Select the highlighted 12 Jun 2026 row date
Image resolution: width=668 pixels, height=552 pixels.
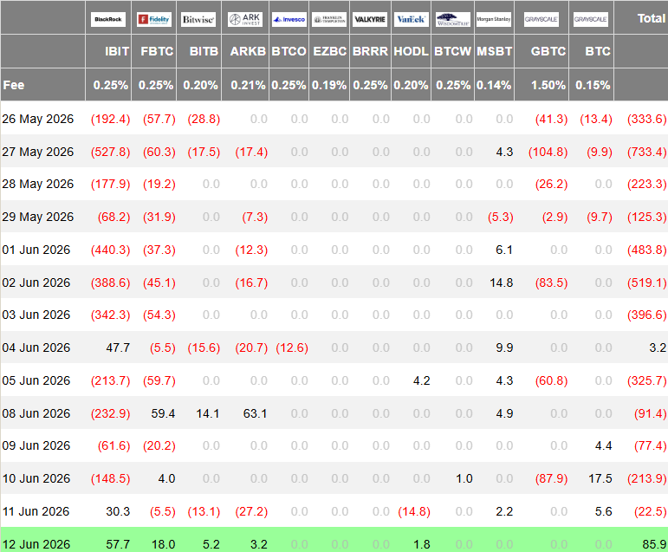pyautogui.click(x=36, y=544)
